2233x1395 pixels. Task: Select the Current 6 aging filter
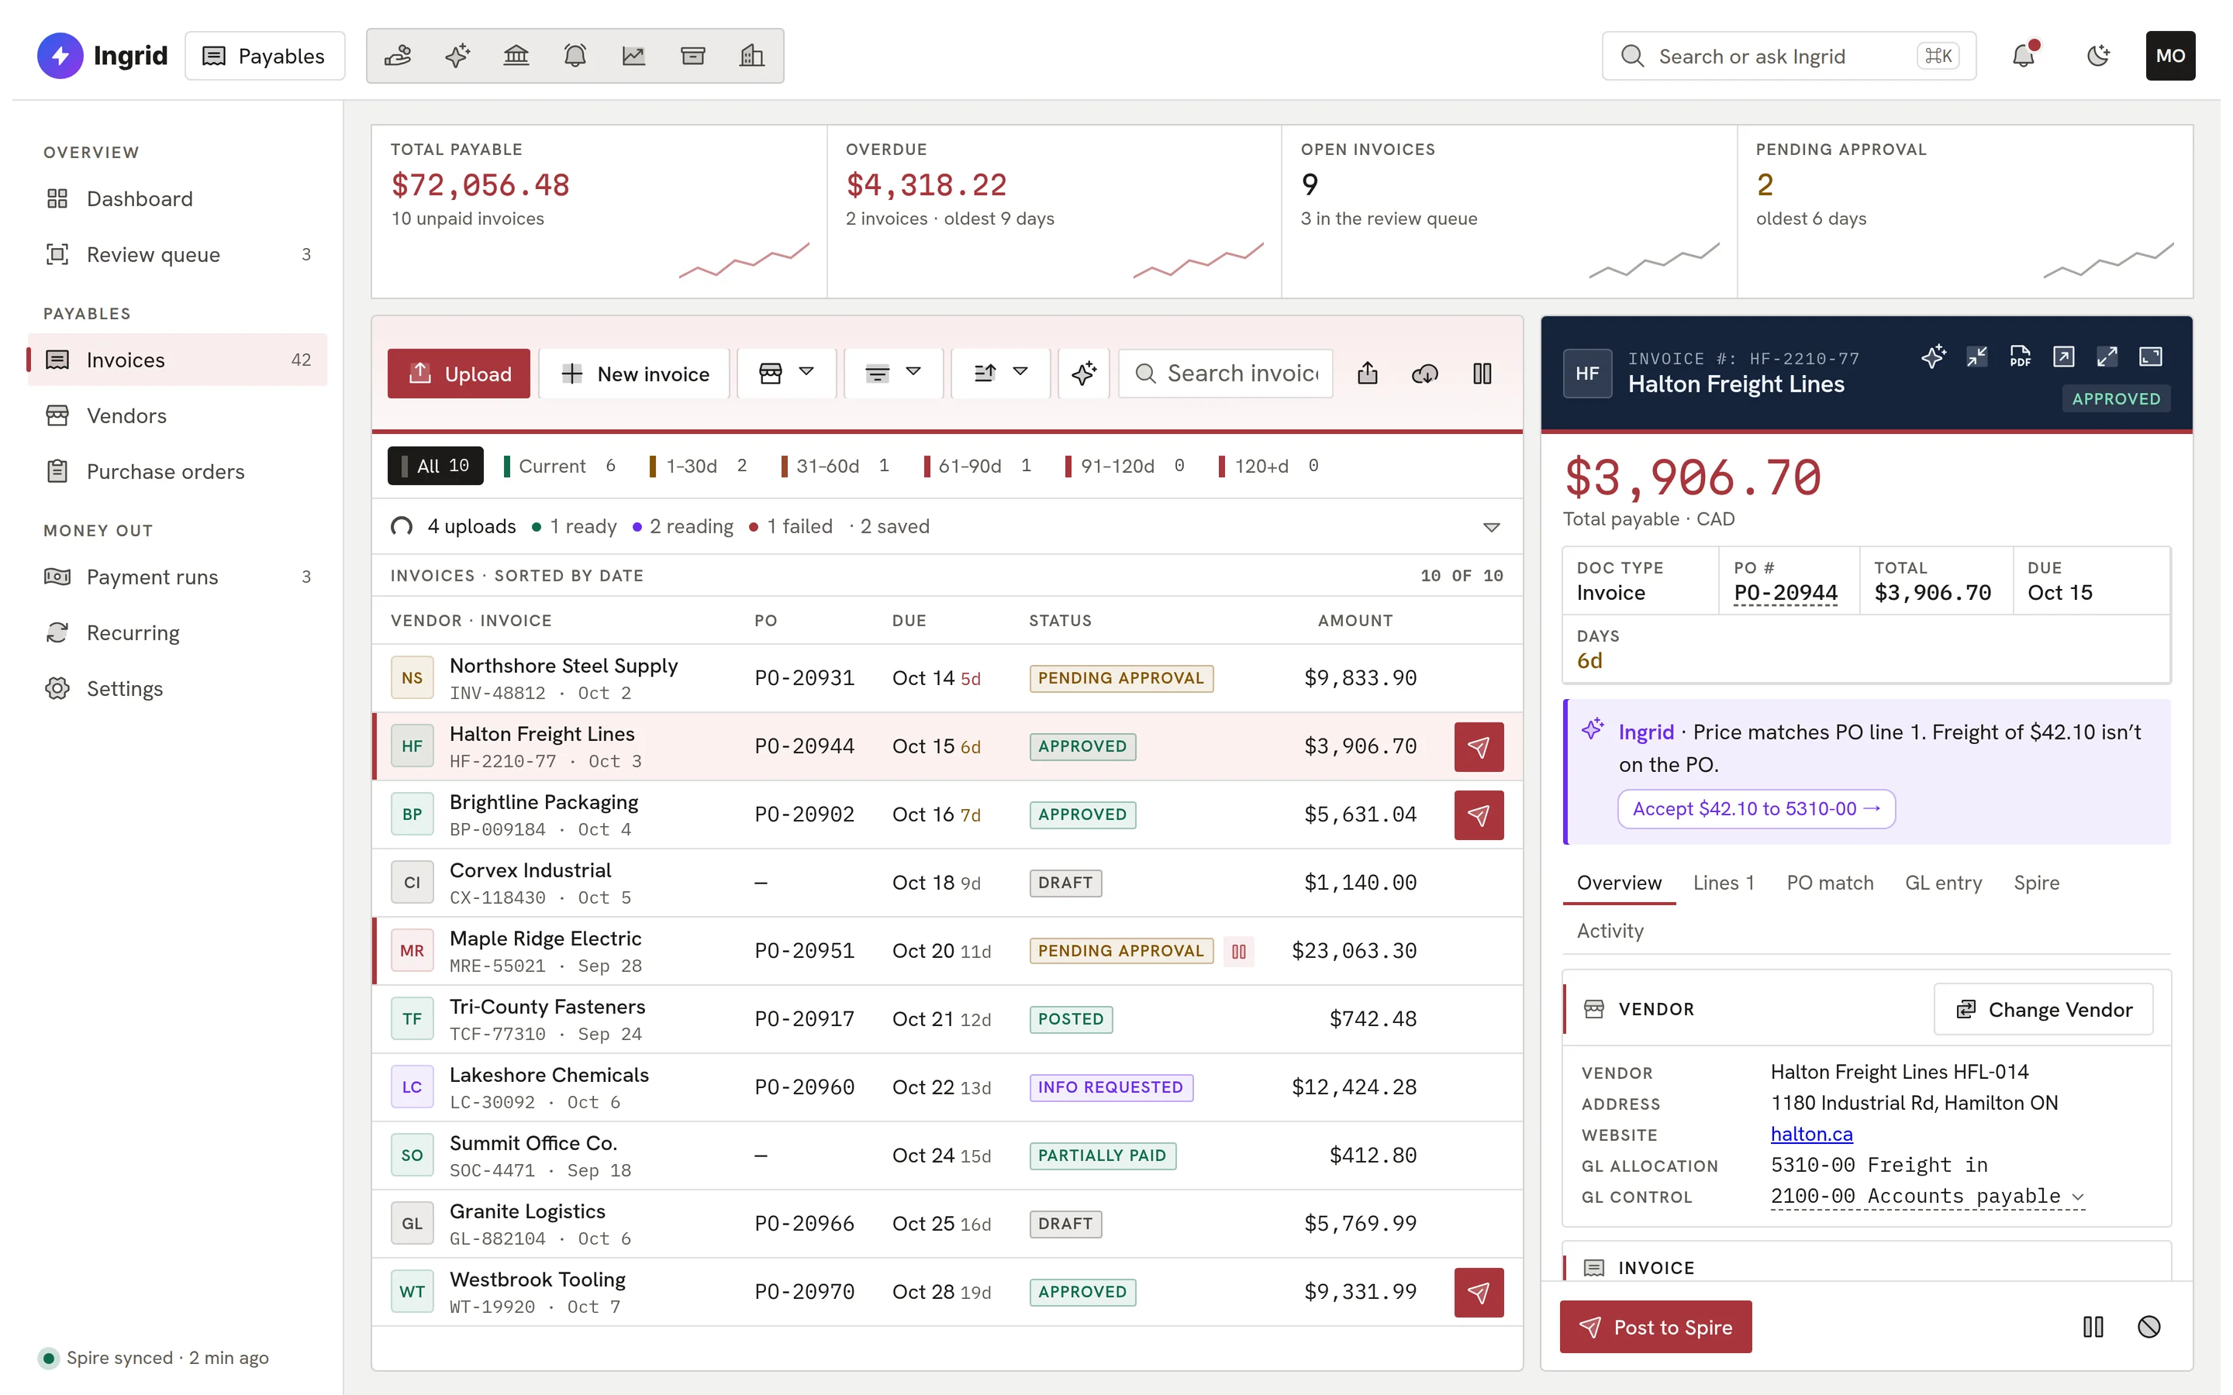click(x=560, y=466)
